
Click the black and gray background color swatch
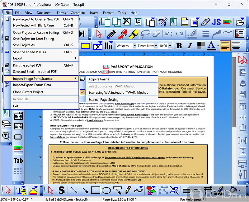pos(201,45)
